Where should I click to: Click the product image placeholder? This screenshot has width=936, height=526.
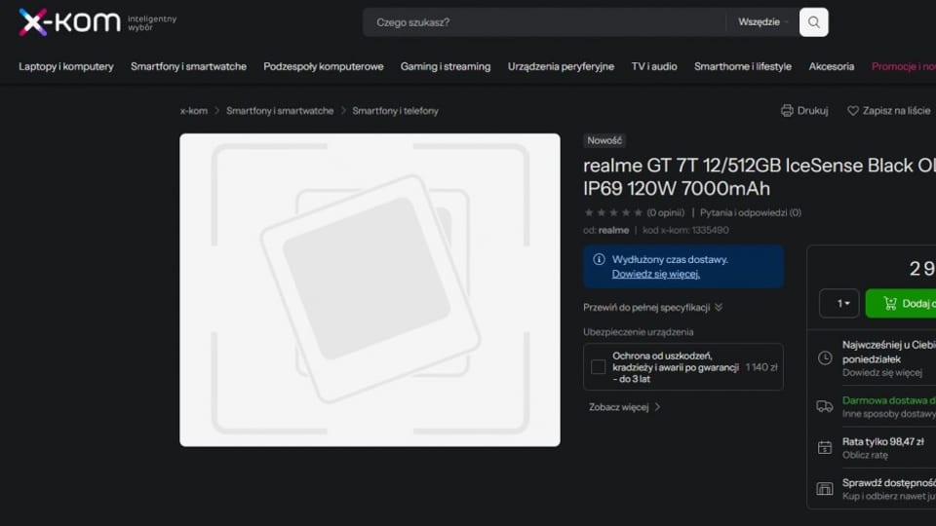pos(370,290)
